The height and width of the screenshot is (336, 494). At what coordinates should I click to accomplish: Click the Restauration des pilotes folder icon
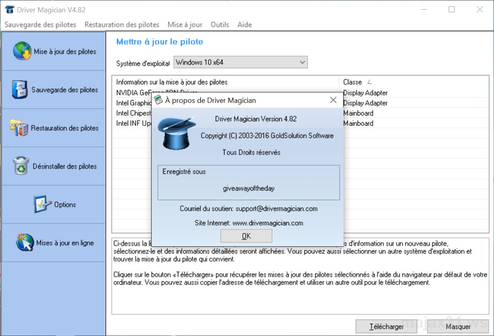(x=19, y=128)
